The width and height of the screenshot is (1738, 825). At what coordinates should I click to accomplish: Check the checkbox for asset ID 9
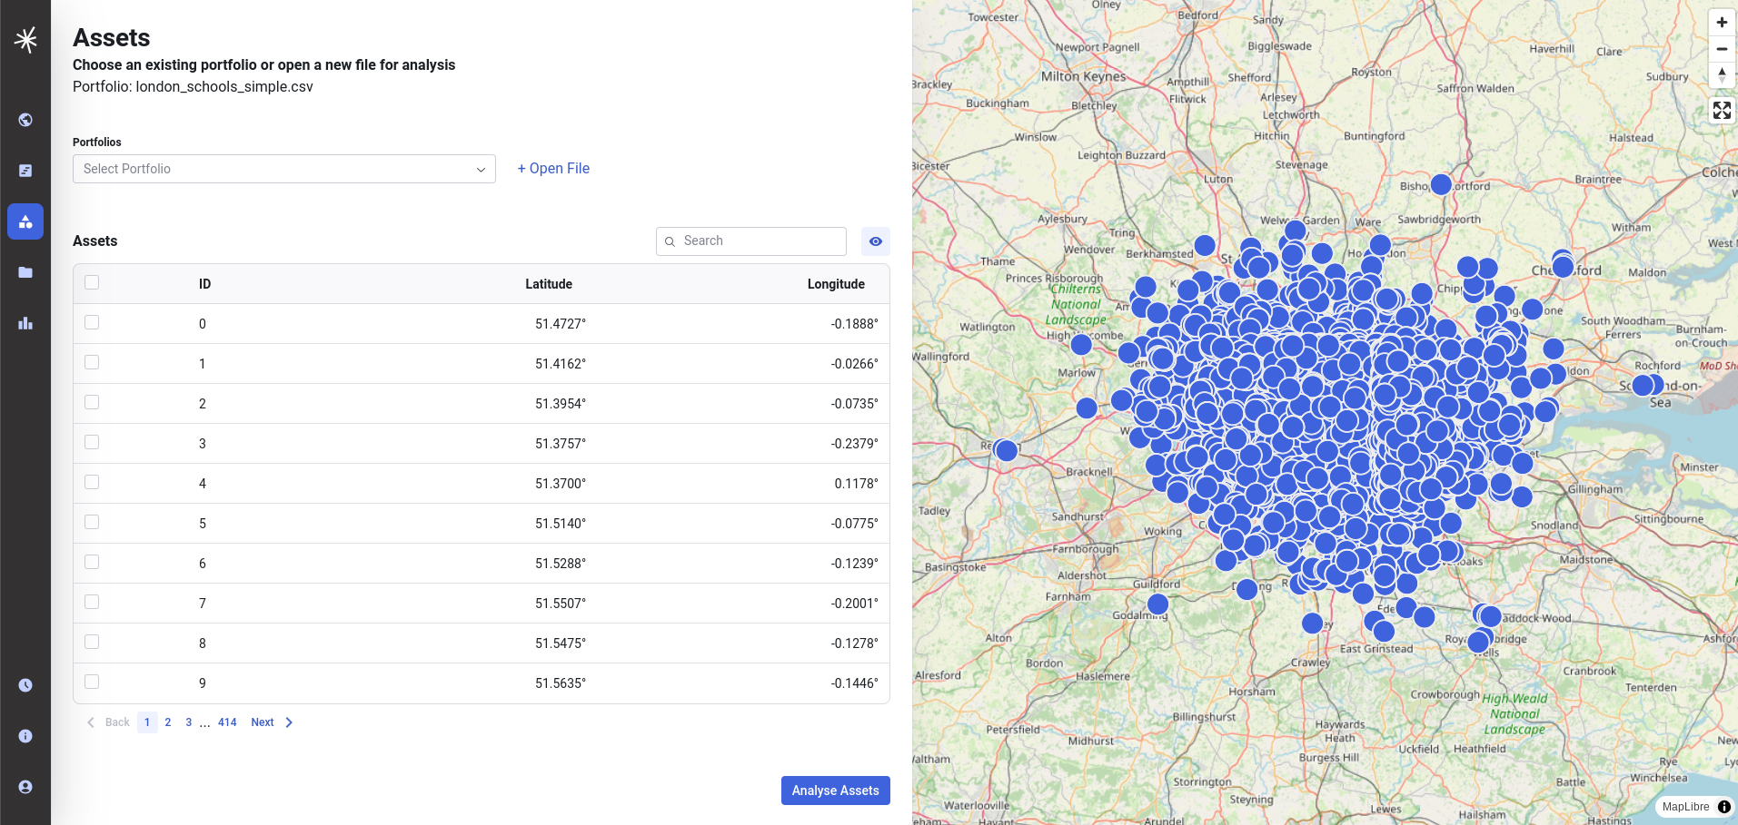click(92, 682)
